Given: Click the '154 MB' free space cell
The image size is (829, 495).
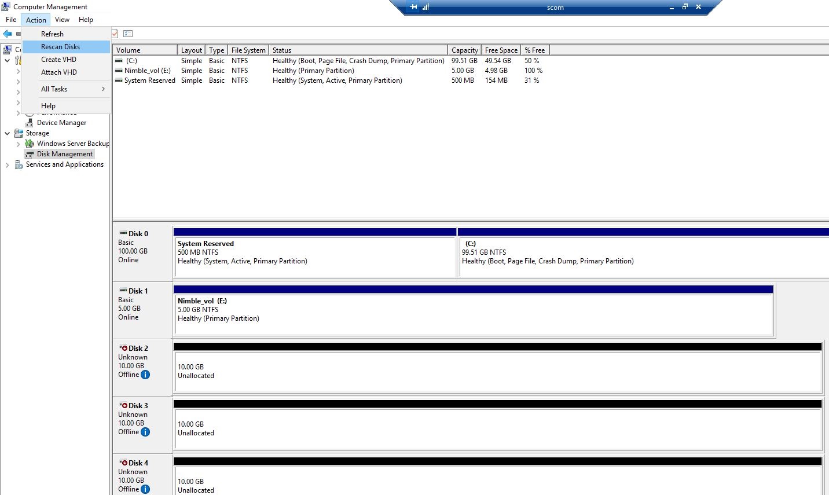Looking at the screenshot, I should click(496, 80).
